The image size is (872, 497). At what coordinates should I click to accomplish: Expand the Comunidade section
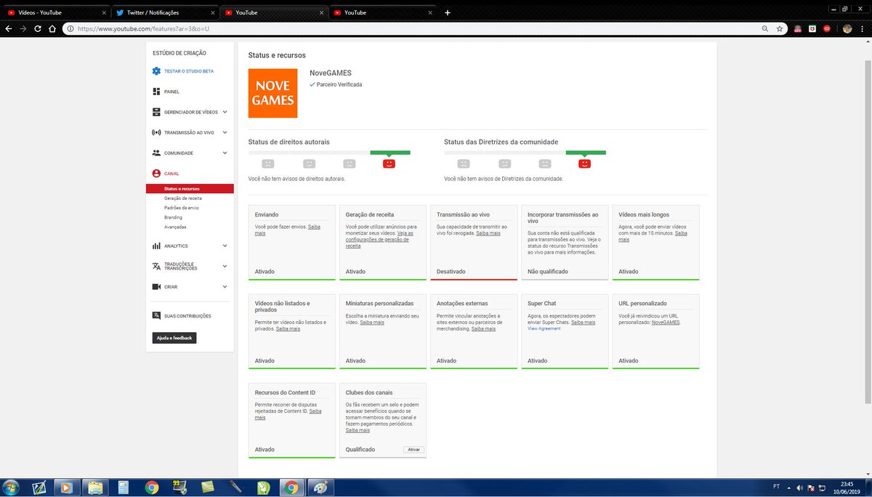point(225,153)
